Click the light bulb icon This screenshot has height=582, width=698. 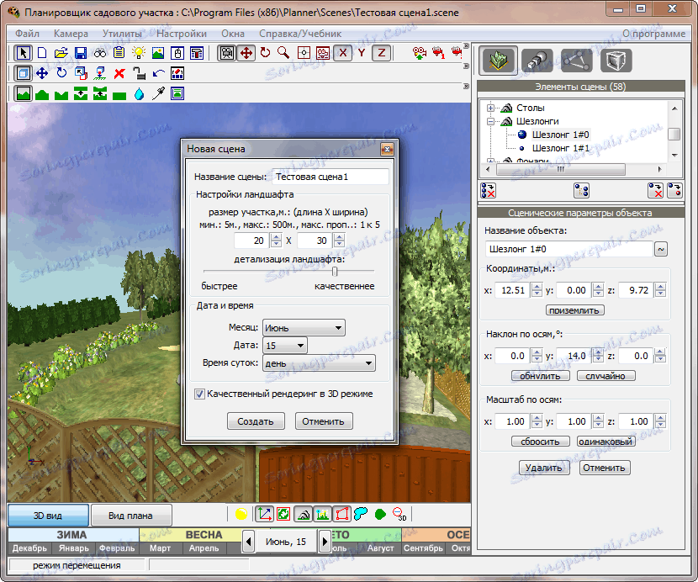pyautogui.click(x=139, y=53)
